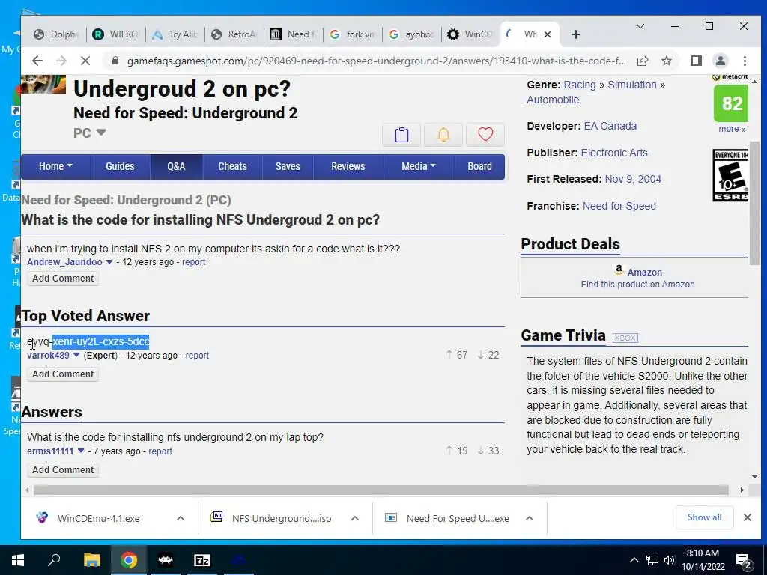767x575 pixels.
Task: Open the Racing genre link
Action: 580,85
